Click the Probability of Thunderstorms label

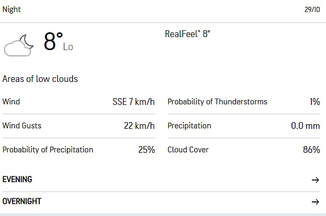[217, 102]
